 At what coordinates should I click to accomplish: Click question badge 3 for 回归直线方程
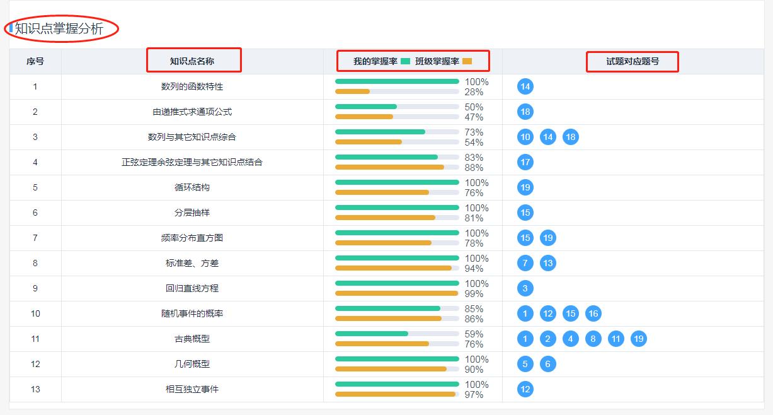(x=524, y=288)
